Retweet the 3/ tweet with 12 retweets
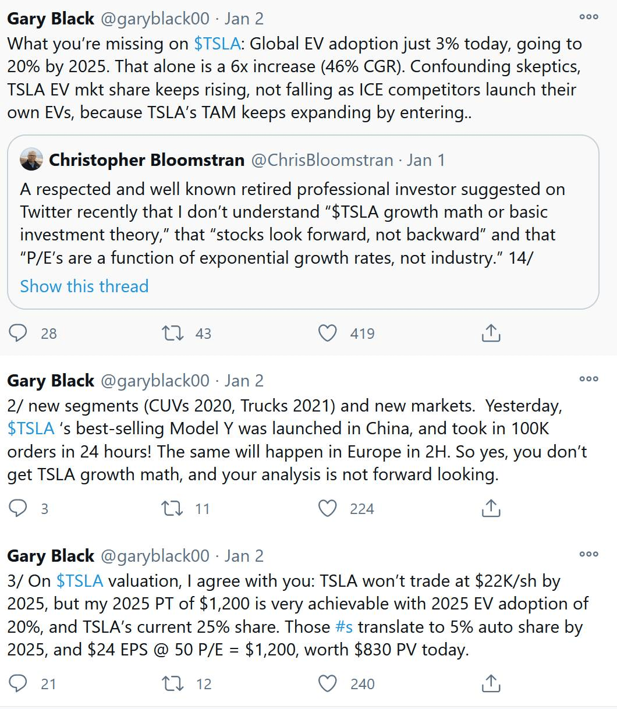This screenshot has height=709, width=617. click(x=172, y=683)
